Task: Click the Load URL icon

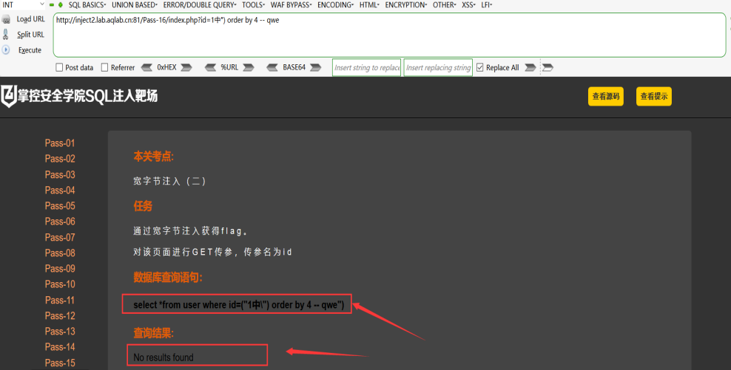Action: coord(6,19)
